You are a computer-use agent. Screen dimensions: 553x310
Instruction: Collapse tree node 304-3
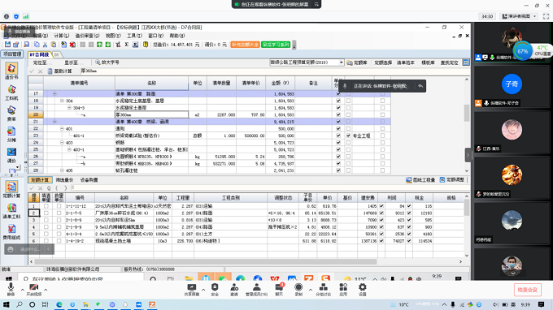[x=69, y=108]
